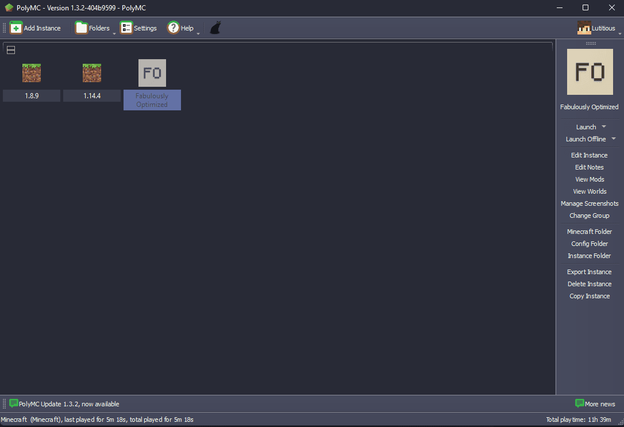Click the Launch button
624x427 pixels.
(586, 126)
